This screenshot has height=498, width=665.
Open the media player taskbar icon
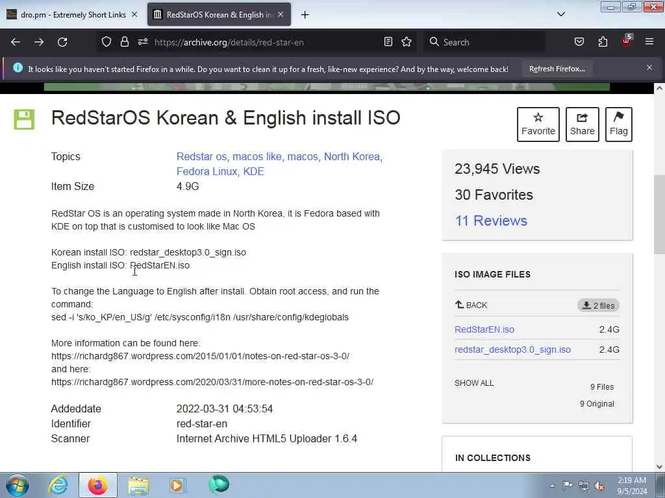click(x=177, y=485)
